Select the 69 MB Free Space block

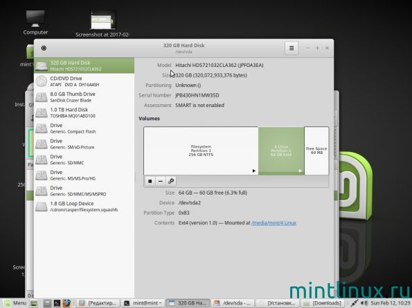tap(316, 151)
